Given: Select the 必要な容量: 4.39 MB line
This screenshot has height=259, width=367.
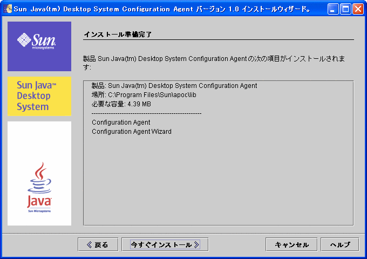Looking at the screenshot, I should pos(121,104).
